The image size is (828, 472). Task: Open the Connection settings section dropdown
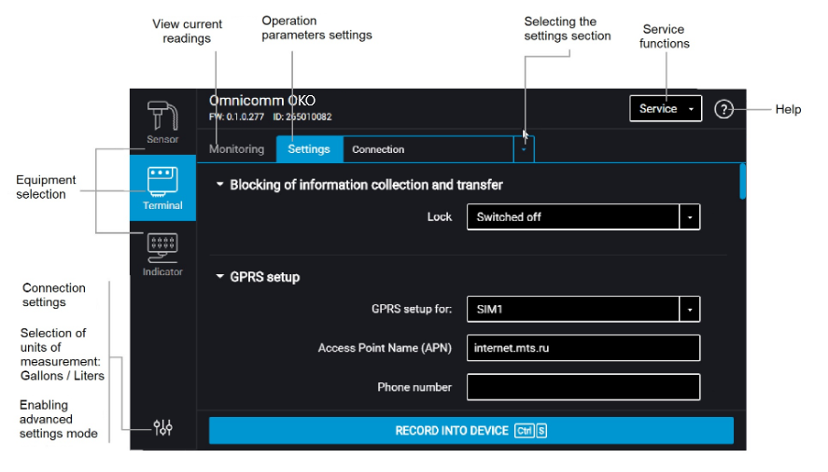pyautogui.click(x=439, y=149)
